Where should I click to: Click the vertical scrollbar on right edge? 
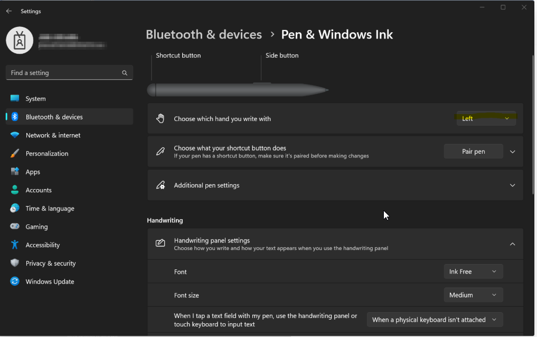[x=533, y=125]
